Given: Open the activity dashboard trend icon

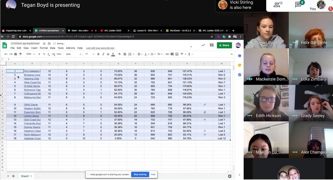Looking at the screenshot, I should click(x=203, y=45).
